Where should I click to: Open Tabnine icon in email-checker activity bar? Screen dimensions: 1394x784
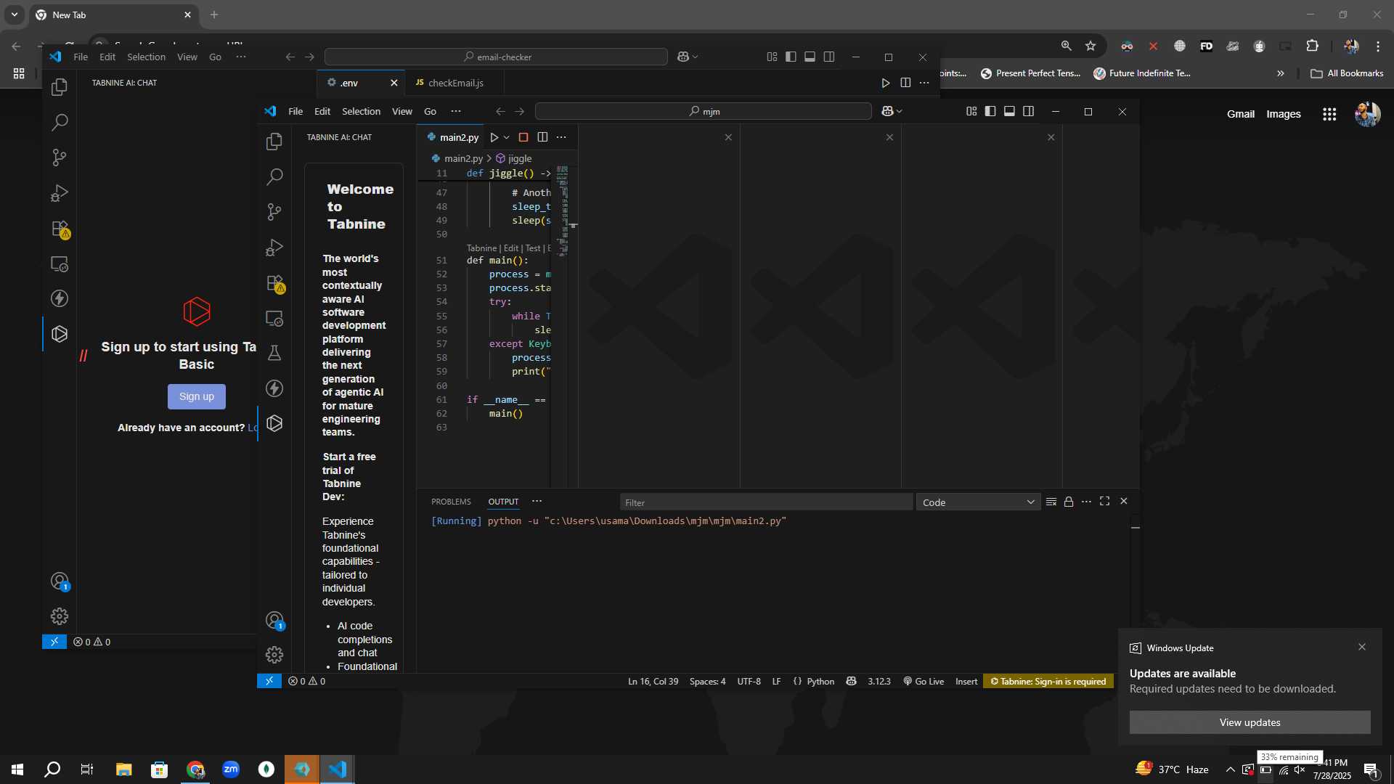60,334
